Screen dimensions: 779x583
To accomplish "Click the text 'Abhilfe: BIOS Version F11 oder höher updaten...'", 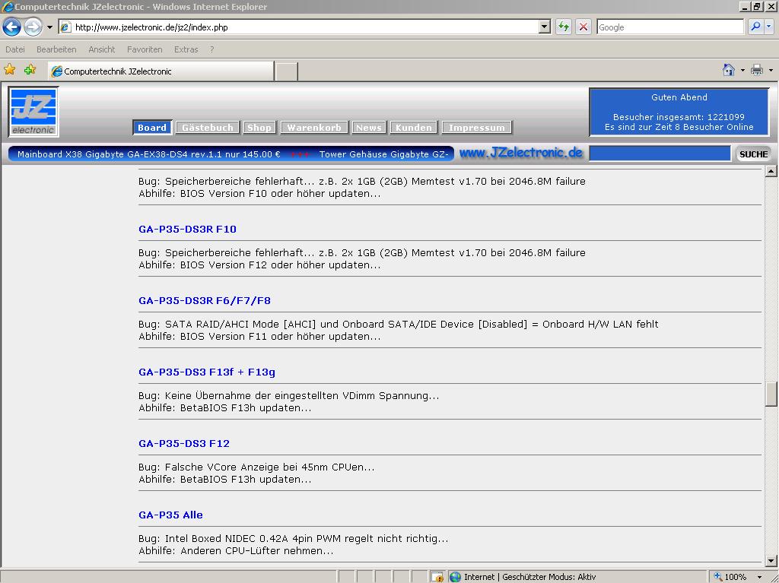I will coord(259,337).
